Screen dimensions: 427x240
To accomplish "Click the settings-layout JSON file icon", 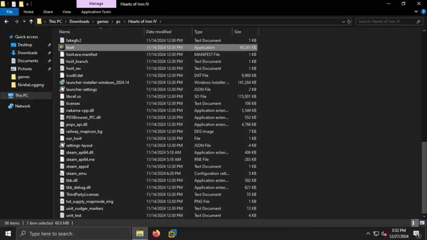I will click(x=62, y=145).
